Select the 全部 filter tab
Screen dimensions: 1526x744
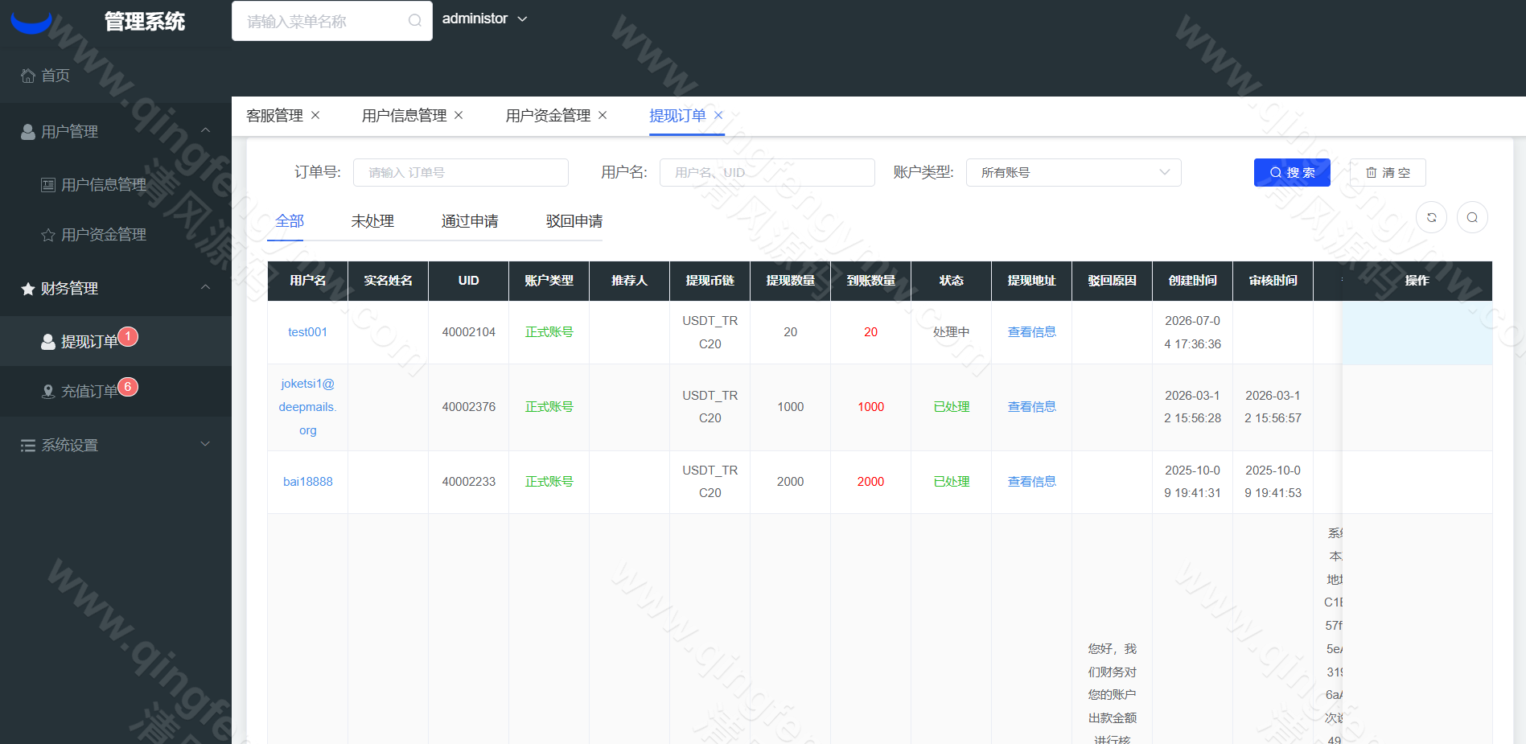coord(290,221)
